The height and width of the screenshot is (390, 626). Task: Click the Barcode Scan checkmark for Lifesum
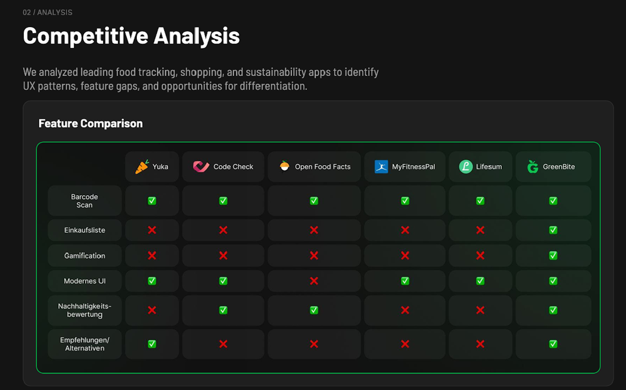[480, 201]
